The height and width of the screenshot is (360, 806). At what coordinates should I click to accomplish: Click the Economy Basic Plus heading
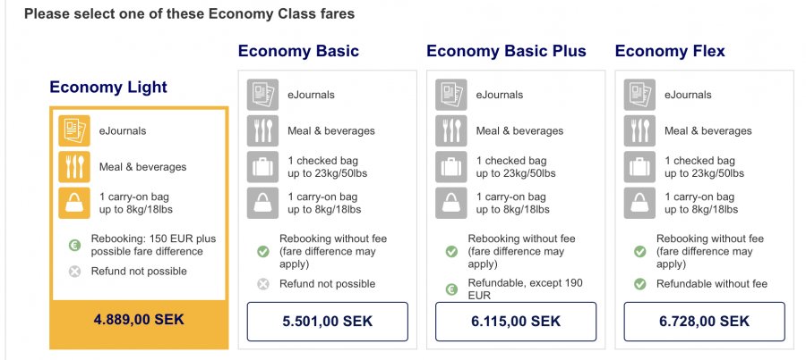coord(506,51)
